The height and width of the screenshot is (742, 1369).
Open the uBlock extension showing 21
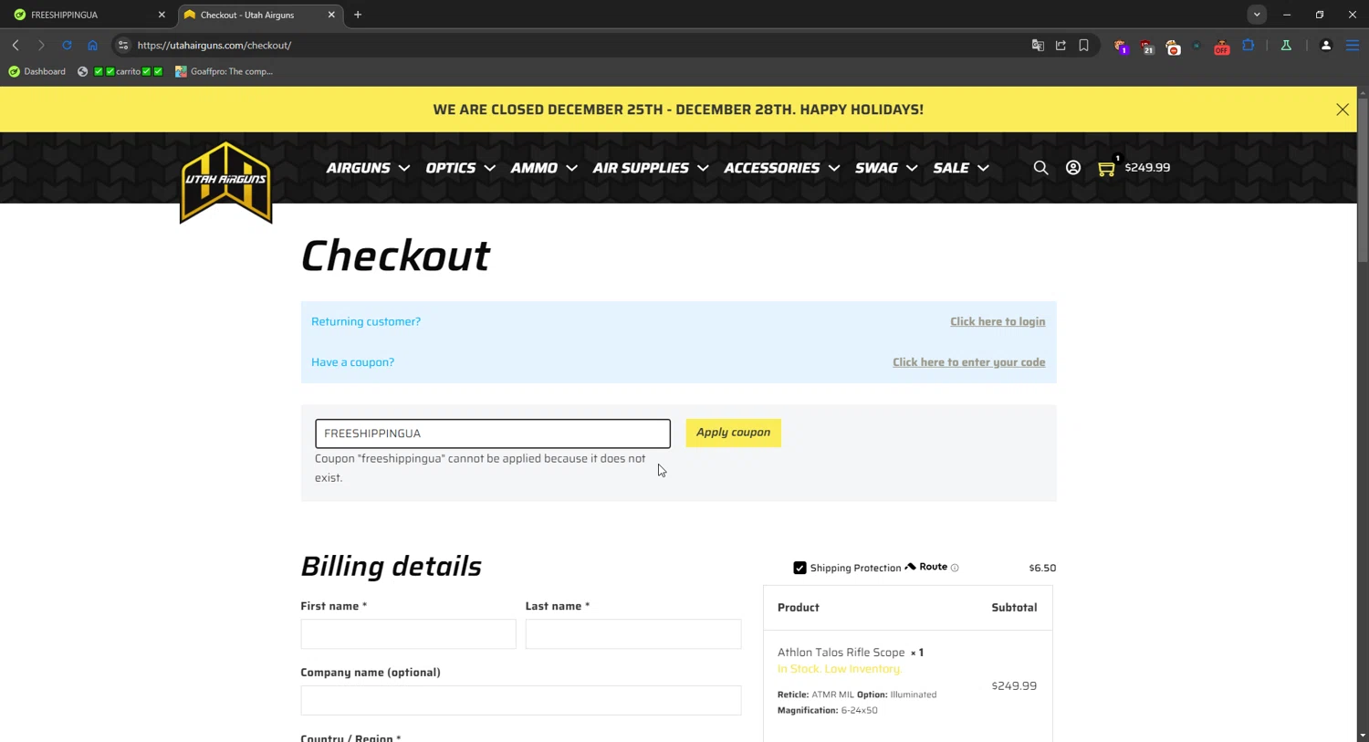point(1146,47)
